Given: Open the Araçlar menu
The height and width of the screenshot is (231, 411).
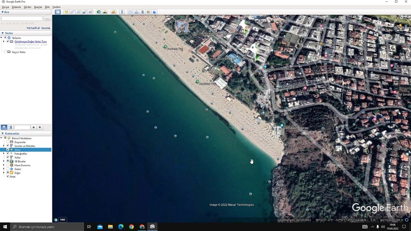Looking at the screenshot, I should click(38, 7).
